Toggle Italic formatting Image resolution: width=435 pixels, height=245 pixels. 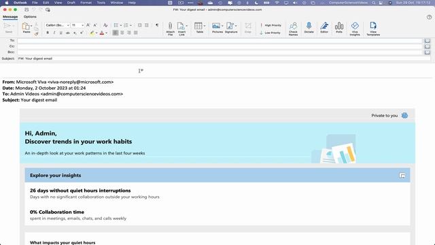(54, 33)
